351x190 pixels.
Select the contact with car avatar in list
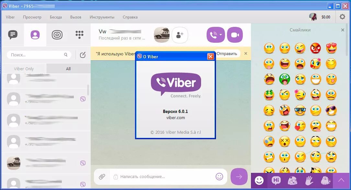46,163
